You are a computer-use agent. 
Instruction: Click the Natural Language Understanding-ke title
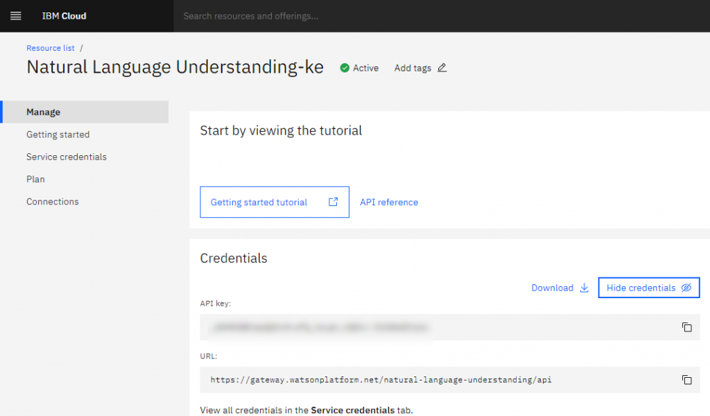click(x=175, y=67)
